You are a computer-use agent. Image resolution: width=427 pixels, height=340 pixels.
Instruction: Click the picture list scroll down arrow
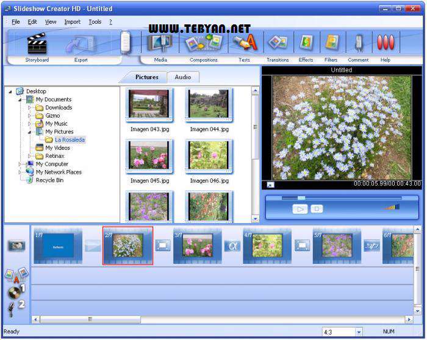[255, 218]
